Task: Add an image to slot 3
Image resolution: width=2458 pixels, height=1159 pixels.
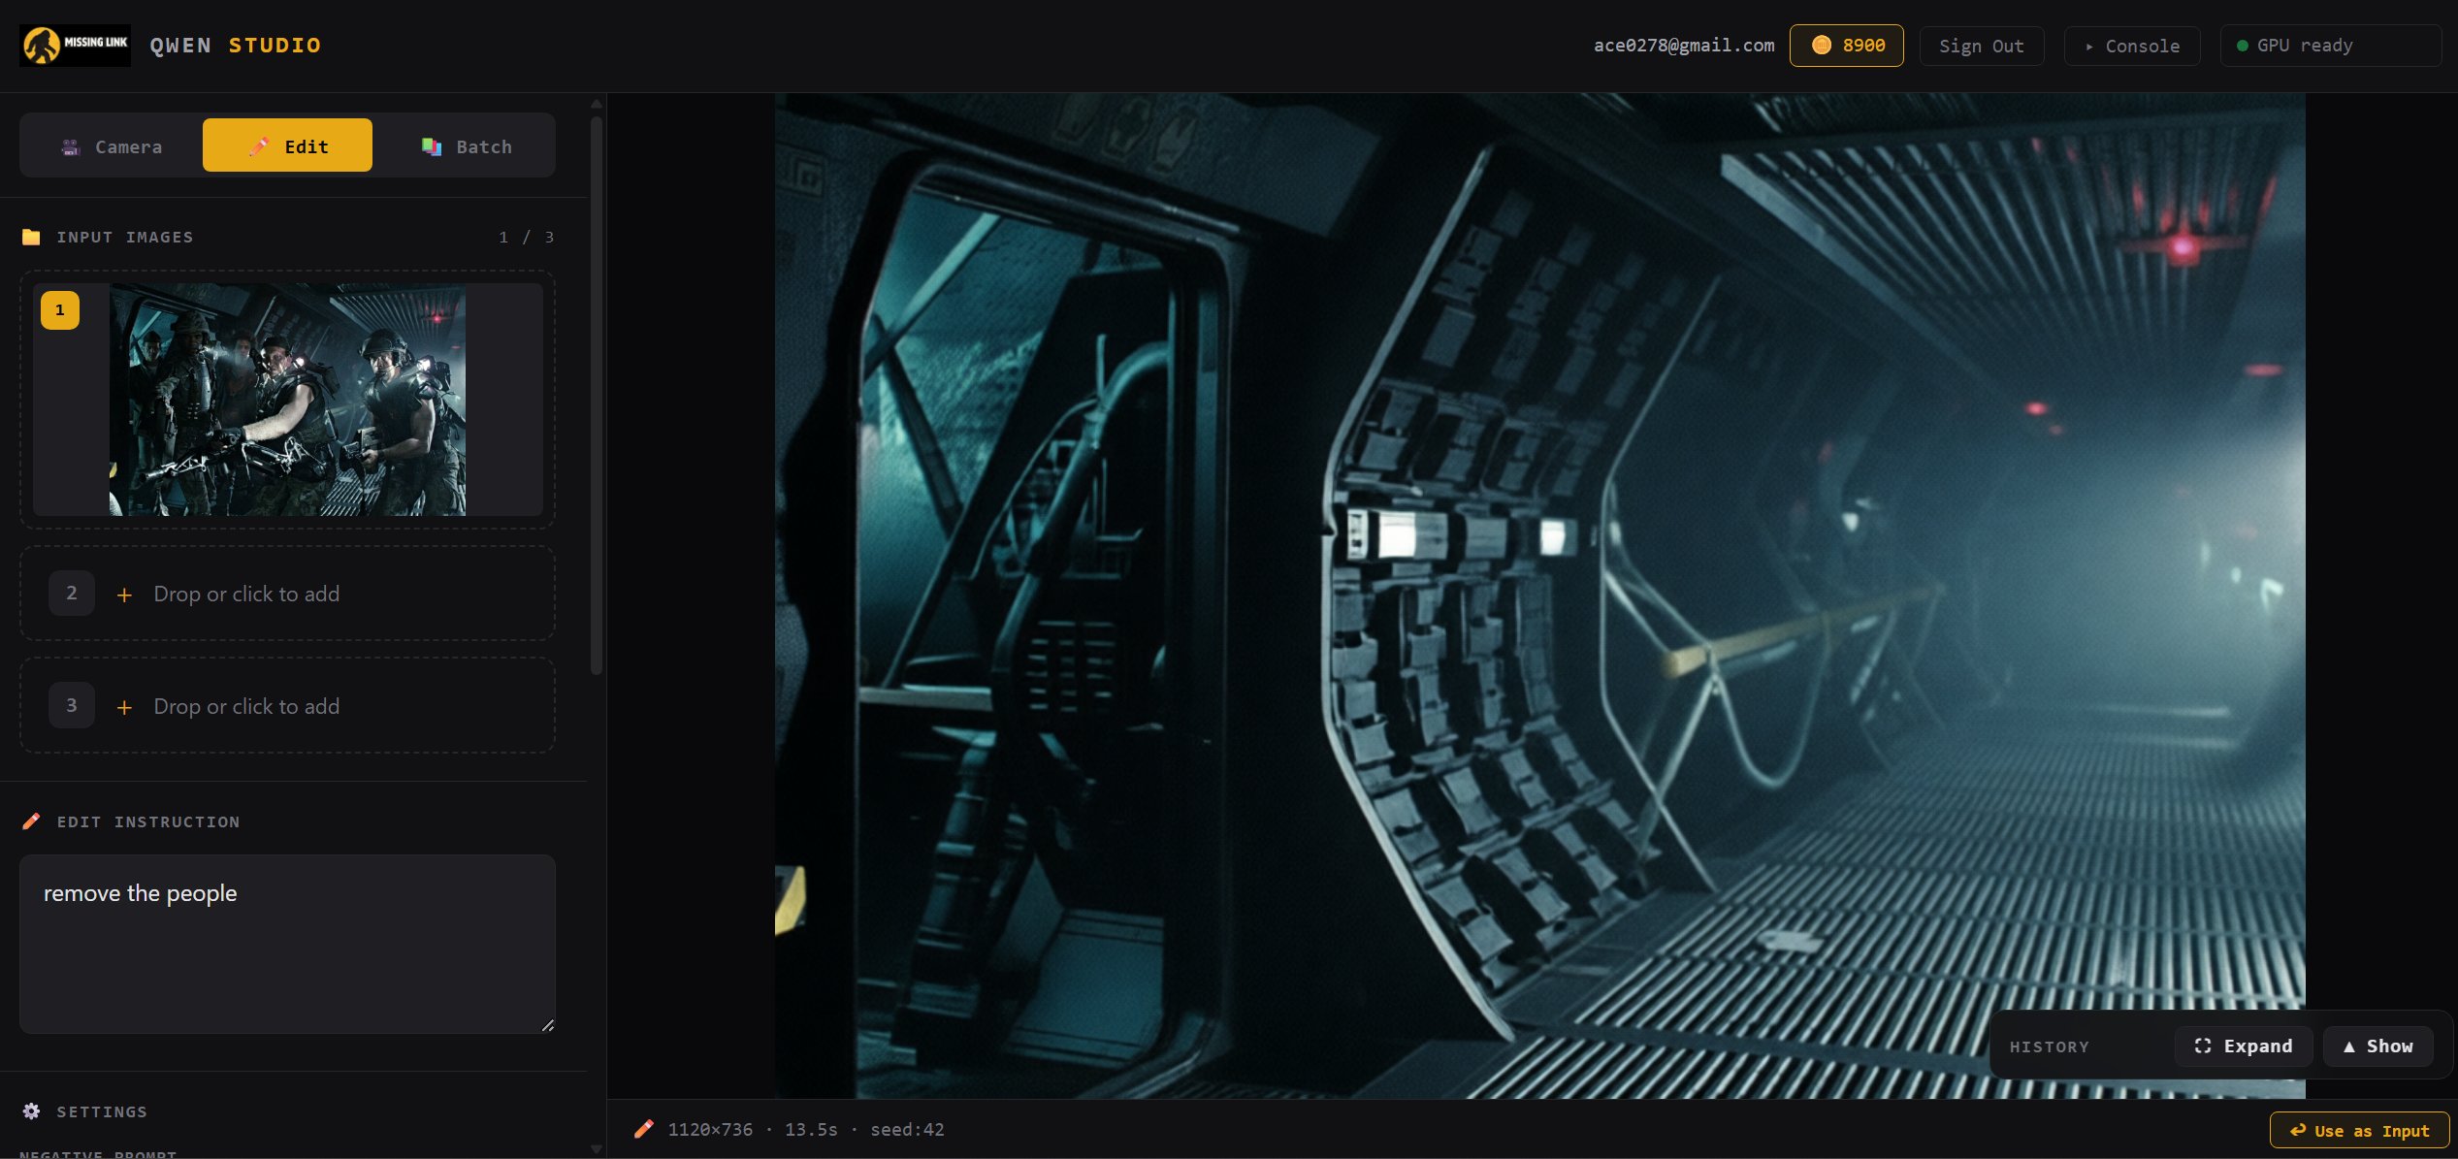Action: pyautogui.click(x=287, y=706)
